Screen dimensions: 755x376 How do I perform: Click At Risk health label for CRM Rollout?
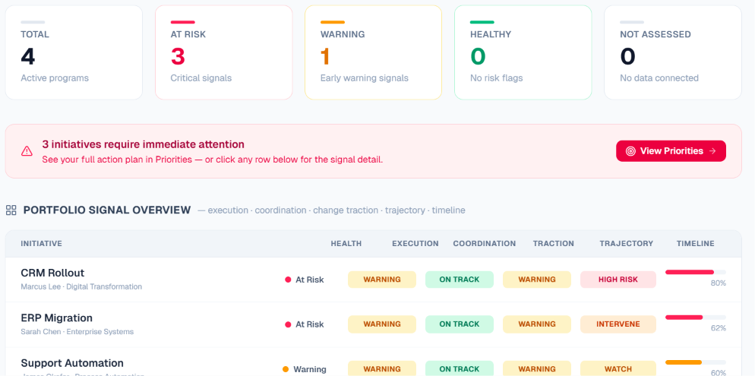pyautogui.click(x=310, y=280)
